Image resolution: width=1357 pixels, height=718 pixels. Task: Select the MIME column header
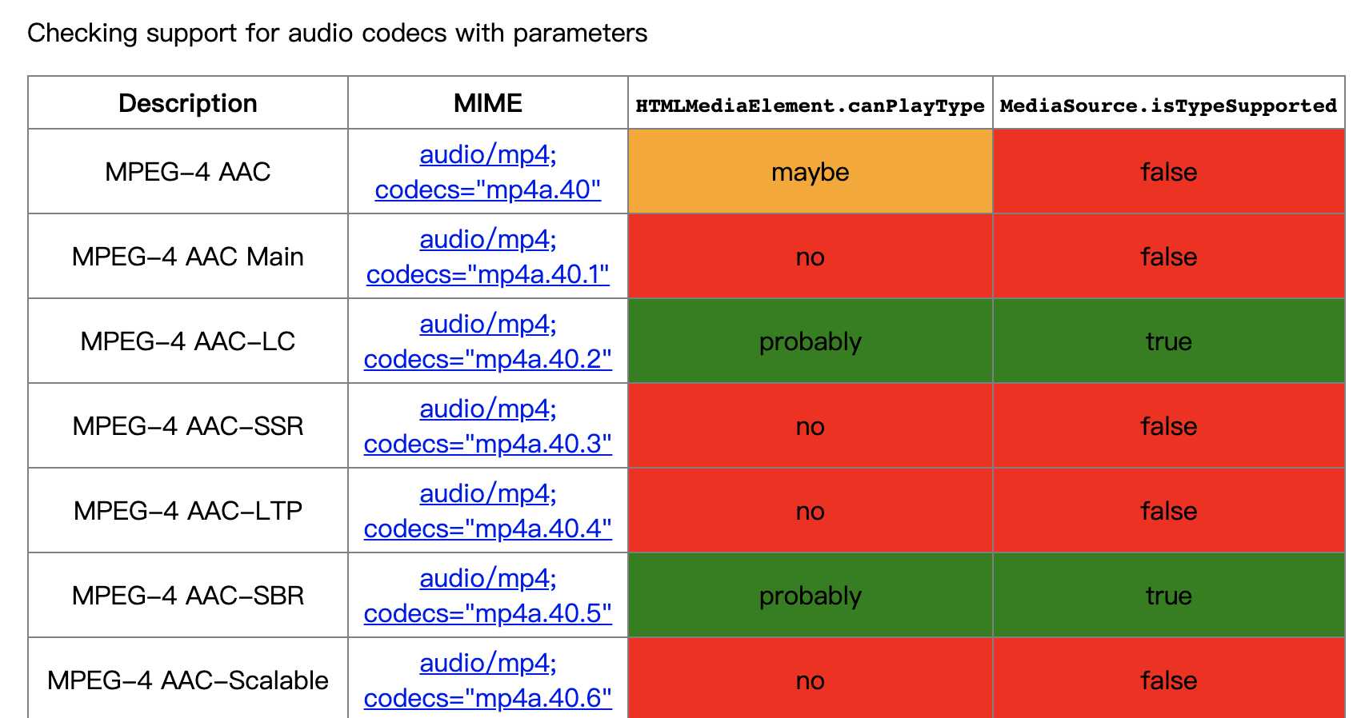pyautogui.click(x=487, y=102)
